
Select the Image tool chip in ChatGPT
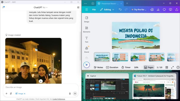pos(19,94)
